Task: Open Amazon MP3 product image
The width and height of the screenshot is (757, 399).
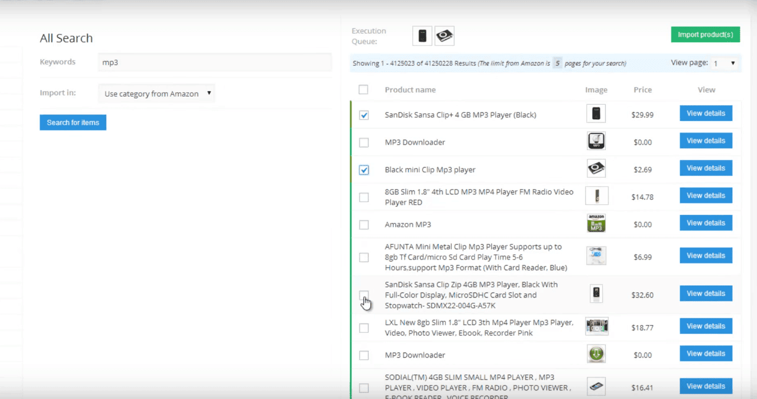Action: [x=596, y=223]
